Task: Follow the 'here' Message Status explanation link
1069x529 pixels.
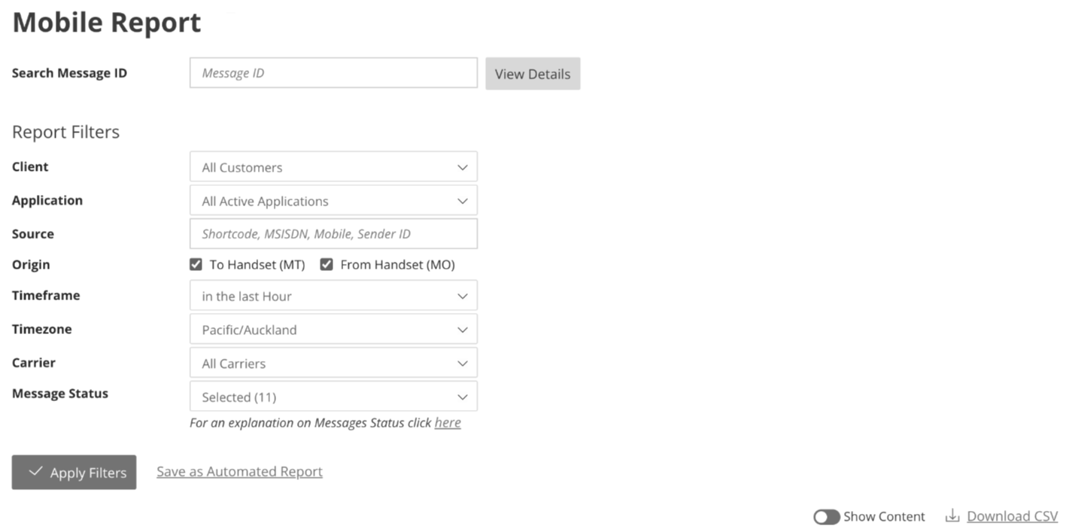Action: coord(448,423)
